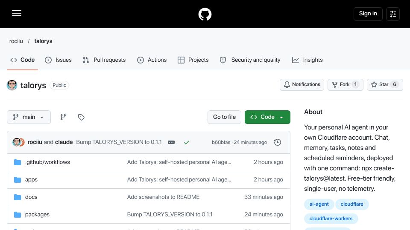Expand the green Code dropdown
The image size is (410, 230).
click(267, 117)
